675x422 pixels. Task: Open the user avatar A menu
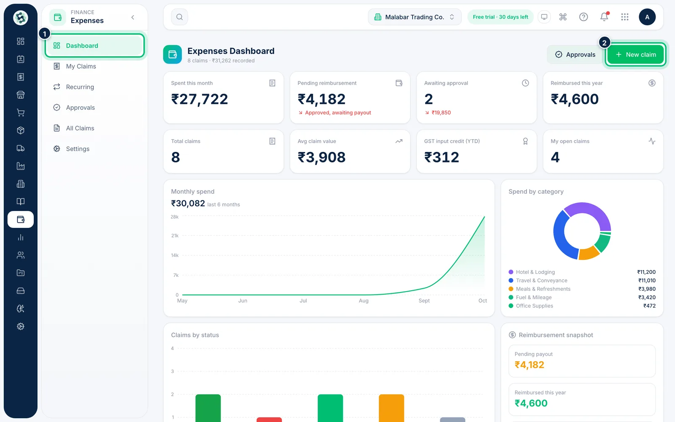coord(647,17)
